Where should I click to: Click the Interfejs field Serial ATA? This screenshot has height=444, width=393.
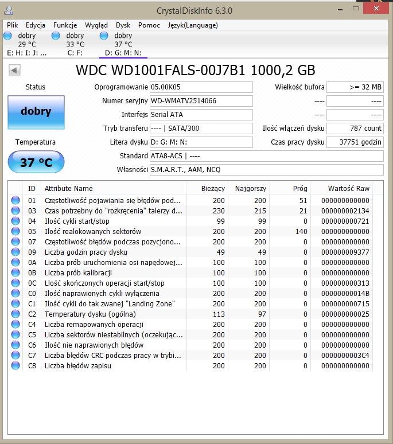click(201, 115)
